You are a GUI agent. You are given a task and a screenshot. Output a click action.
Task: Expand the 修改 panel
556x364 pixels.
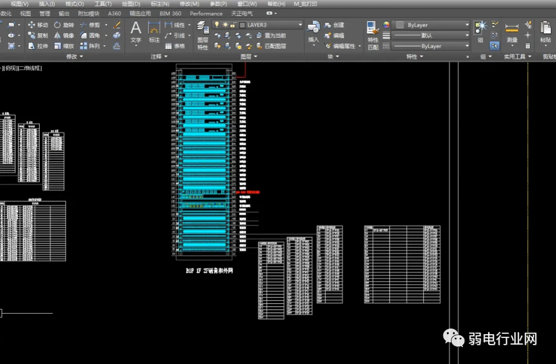pyautogui.click(x=75, y=57)
